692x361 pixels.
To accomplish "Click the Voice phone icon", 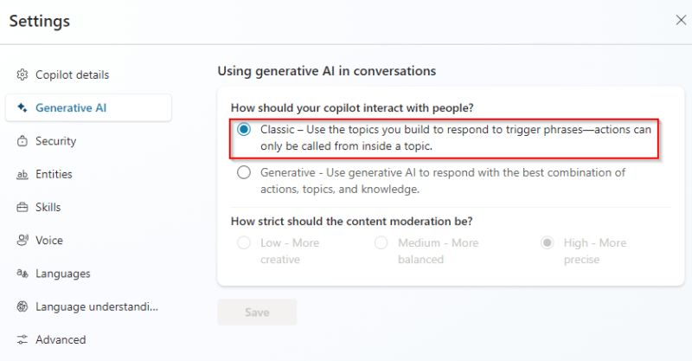I will point(22,241).
